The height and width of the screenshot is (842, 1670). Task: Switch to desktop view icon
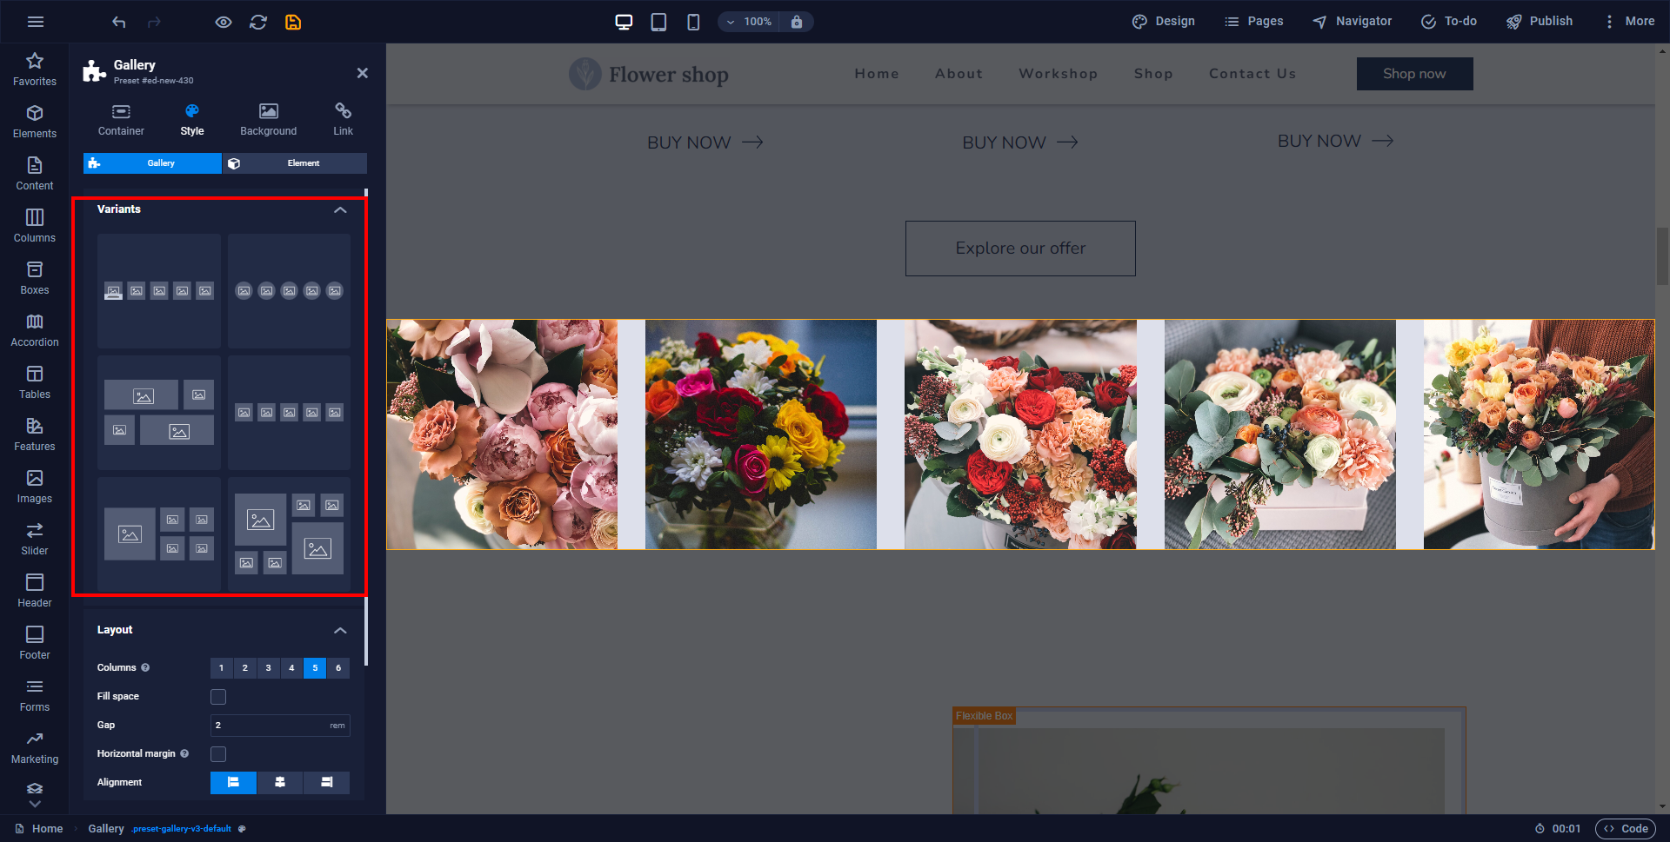coord(624,22)
